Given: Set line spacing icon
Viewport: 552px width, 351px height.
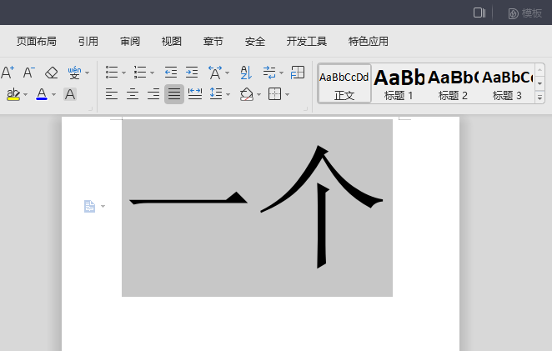Looking at the screenshot, I should (216, 94).
